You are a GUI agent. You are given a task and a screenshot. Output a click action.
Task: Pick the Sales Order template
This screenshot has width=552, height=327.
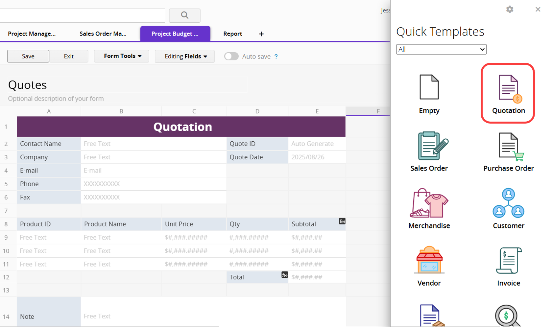(429, 147)
